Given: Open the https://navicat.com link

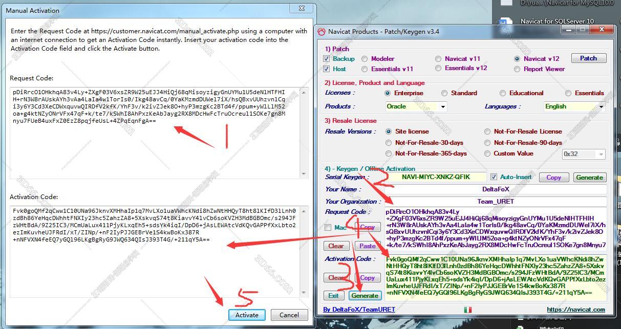Looking at the screenshot, I should point(576,310).
